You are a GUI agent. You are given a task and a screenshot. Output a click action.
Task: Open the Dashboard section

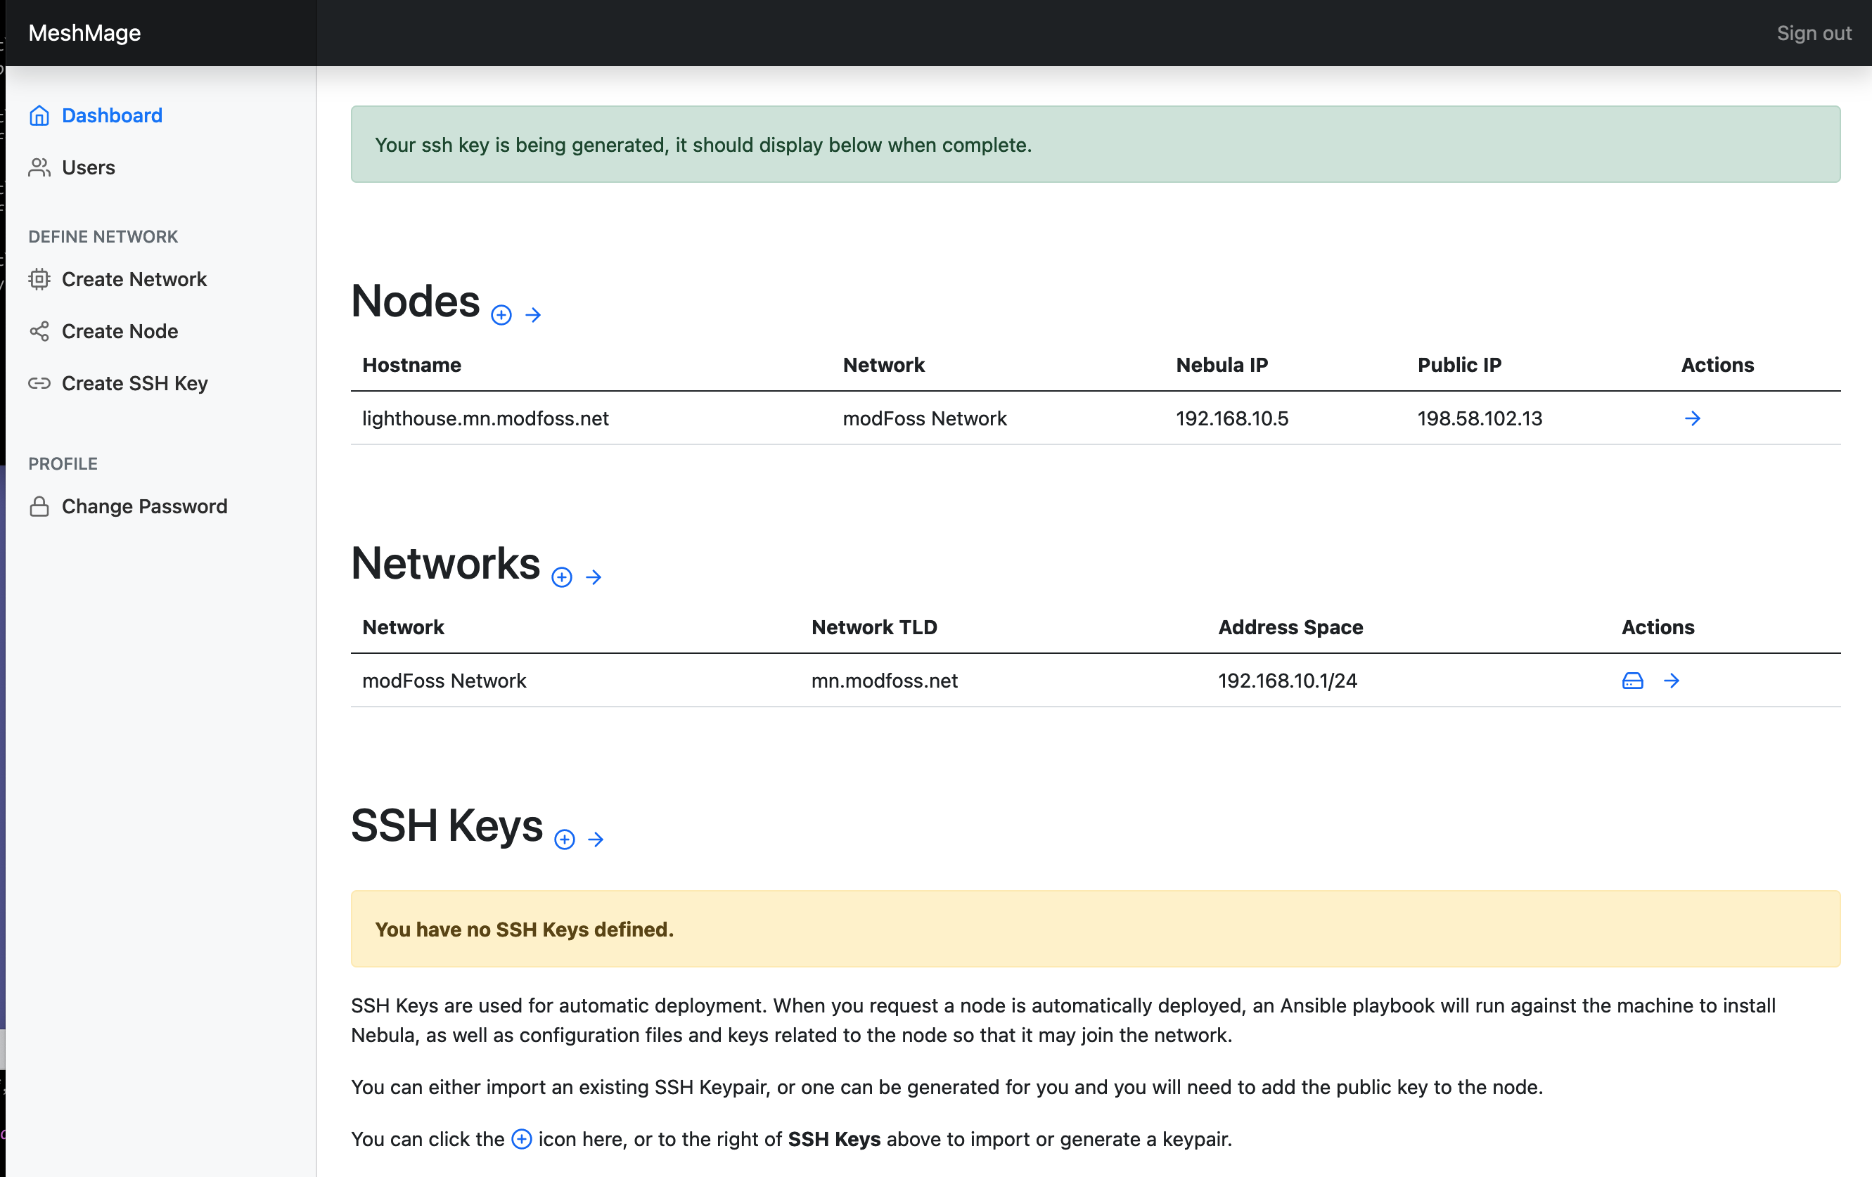pos(113,115)
